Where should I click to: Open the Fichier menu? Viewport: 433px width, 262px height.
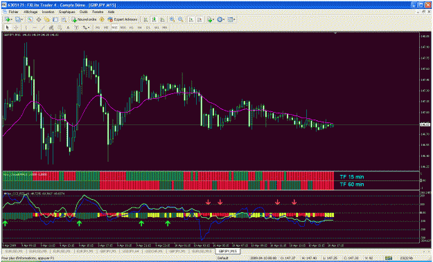coord(13,12)
